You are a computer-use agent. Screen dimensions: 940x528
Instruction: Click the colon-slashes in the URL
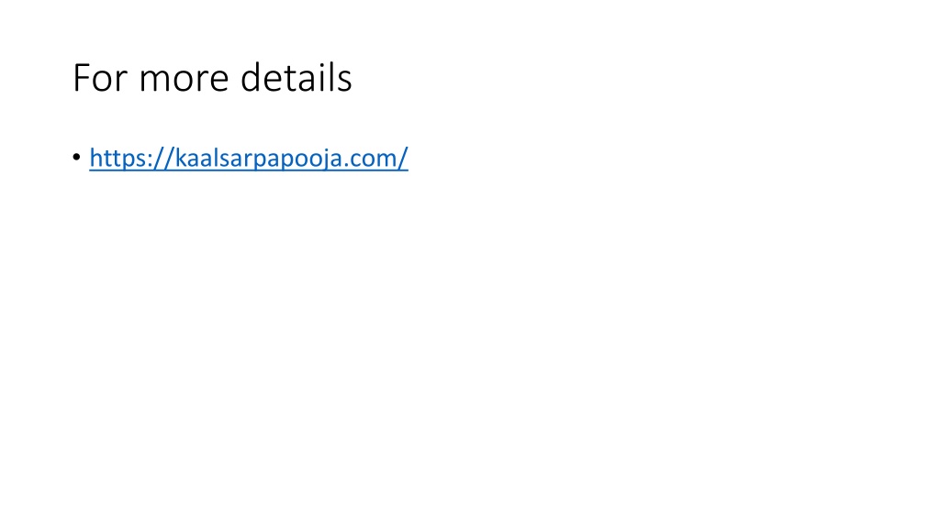(160, 158)
